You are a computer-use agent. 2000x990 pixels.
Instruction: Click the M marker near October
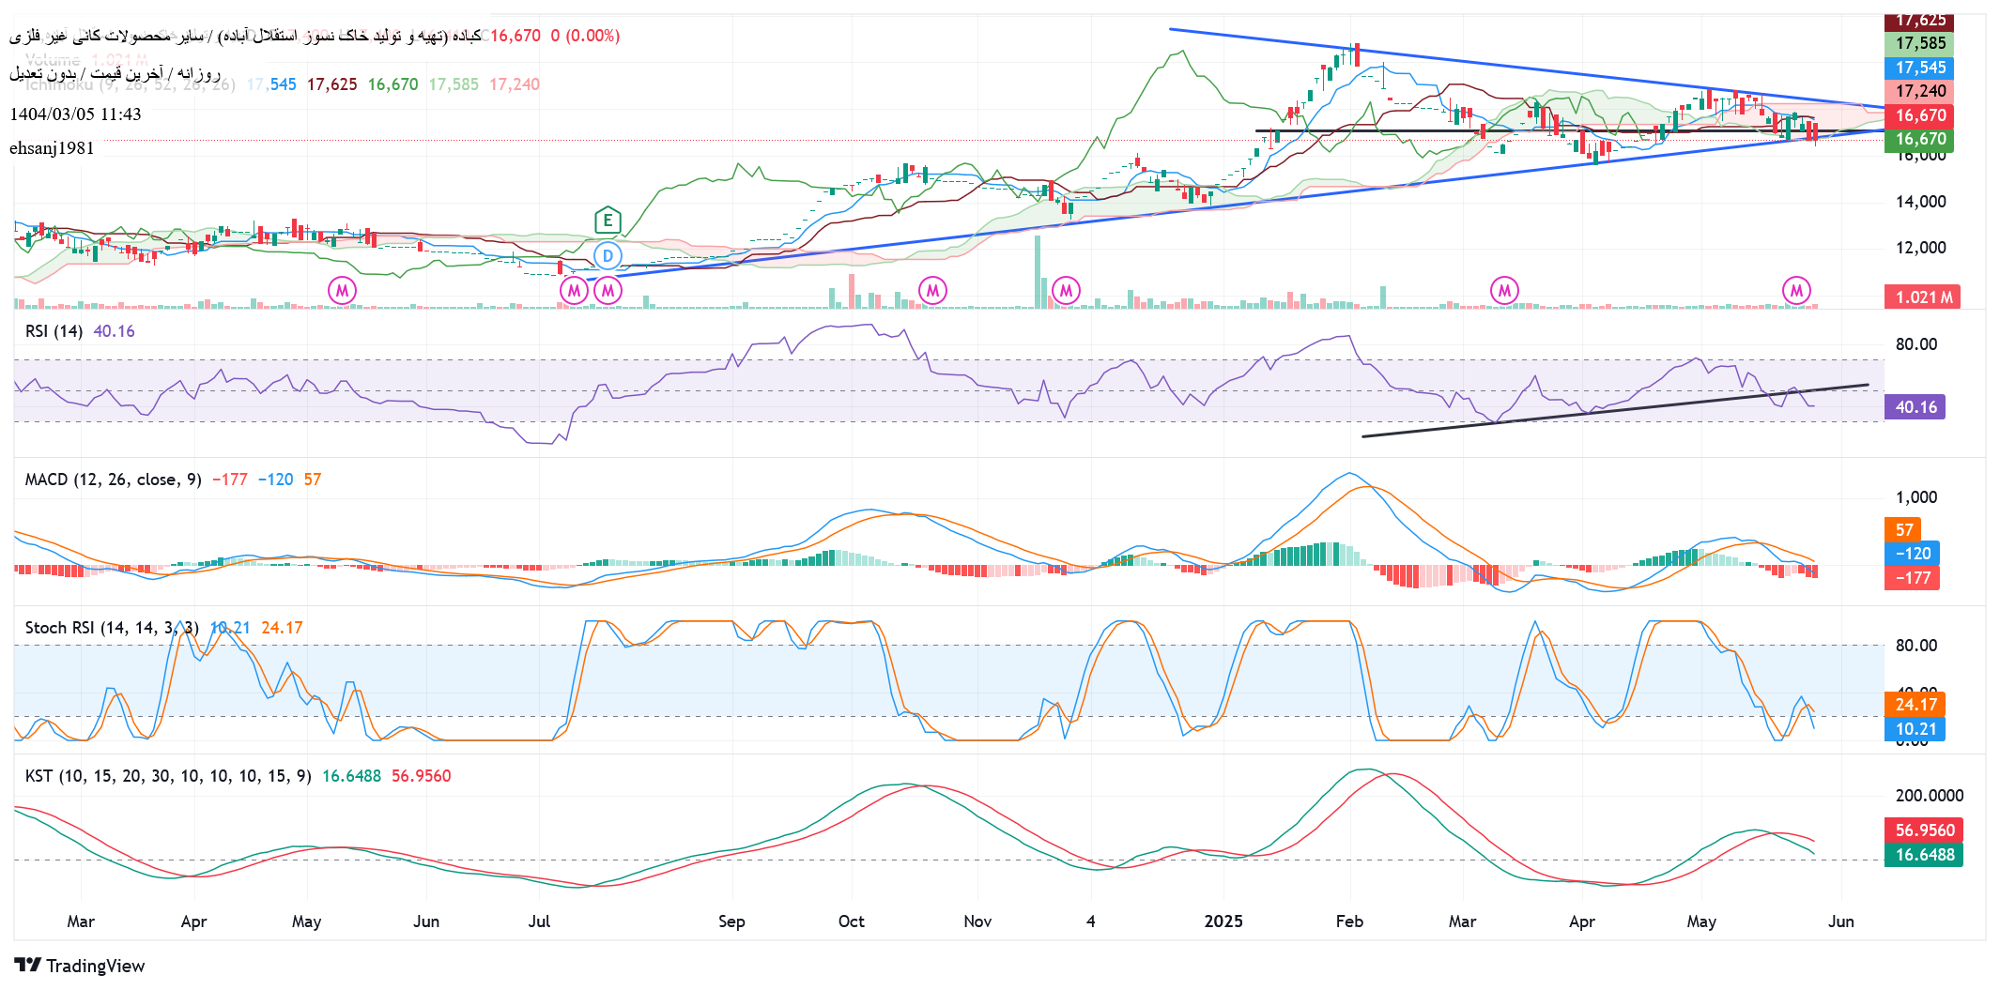pos(932,291)
